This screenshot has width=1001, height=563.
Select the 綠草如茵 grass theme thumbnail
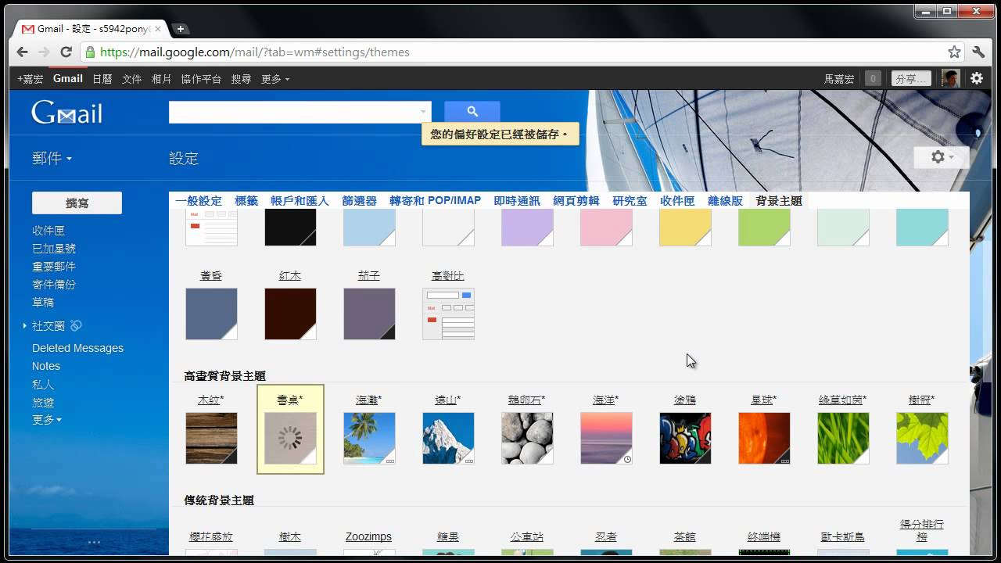point(843,438)
